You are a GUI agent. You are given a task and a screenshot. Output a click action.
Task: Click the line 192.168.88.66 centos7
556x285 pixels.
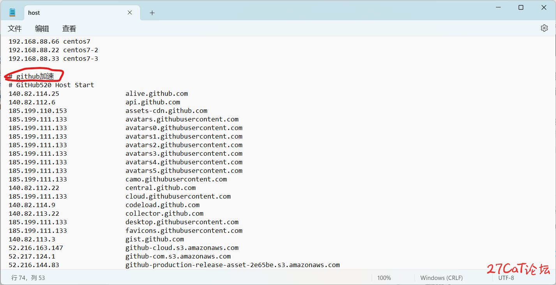coord(49,41)
